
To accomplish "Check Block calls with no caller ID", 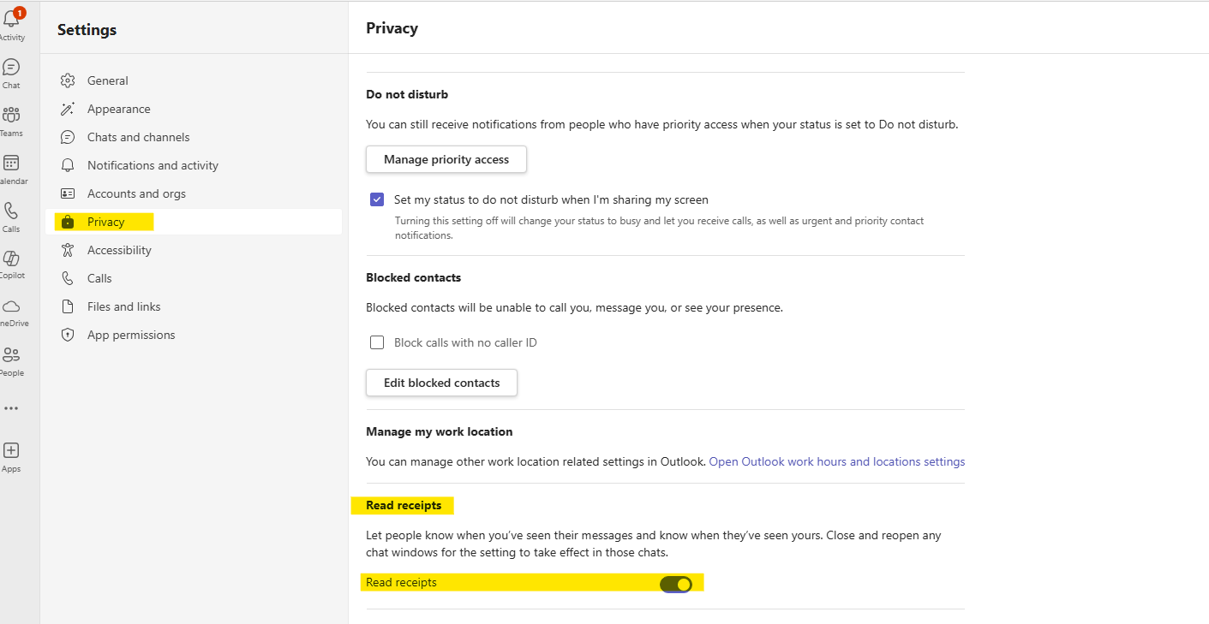I will point(377,342).
